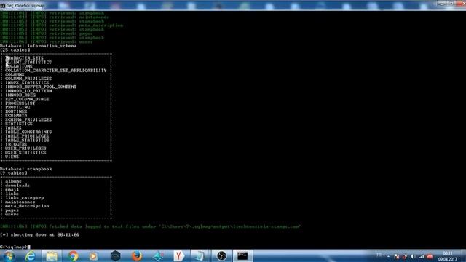466x262 pixels.
Task: Select the command prompt taskbar button
Action: click(242, 255)
